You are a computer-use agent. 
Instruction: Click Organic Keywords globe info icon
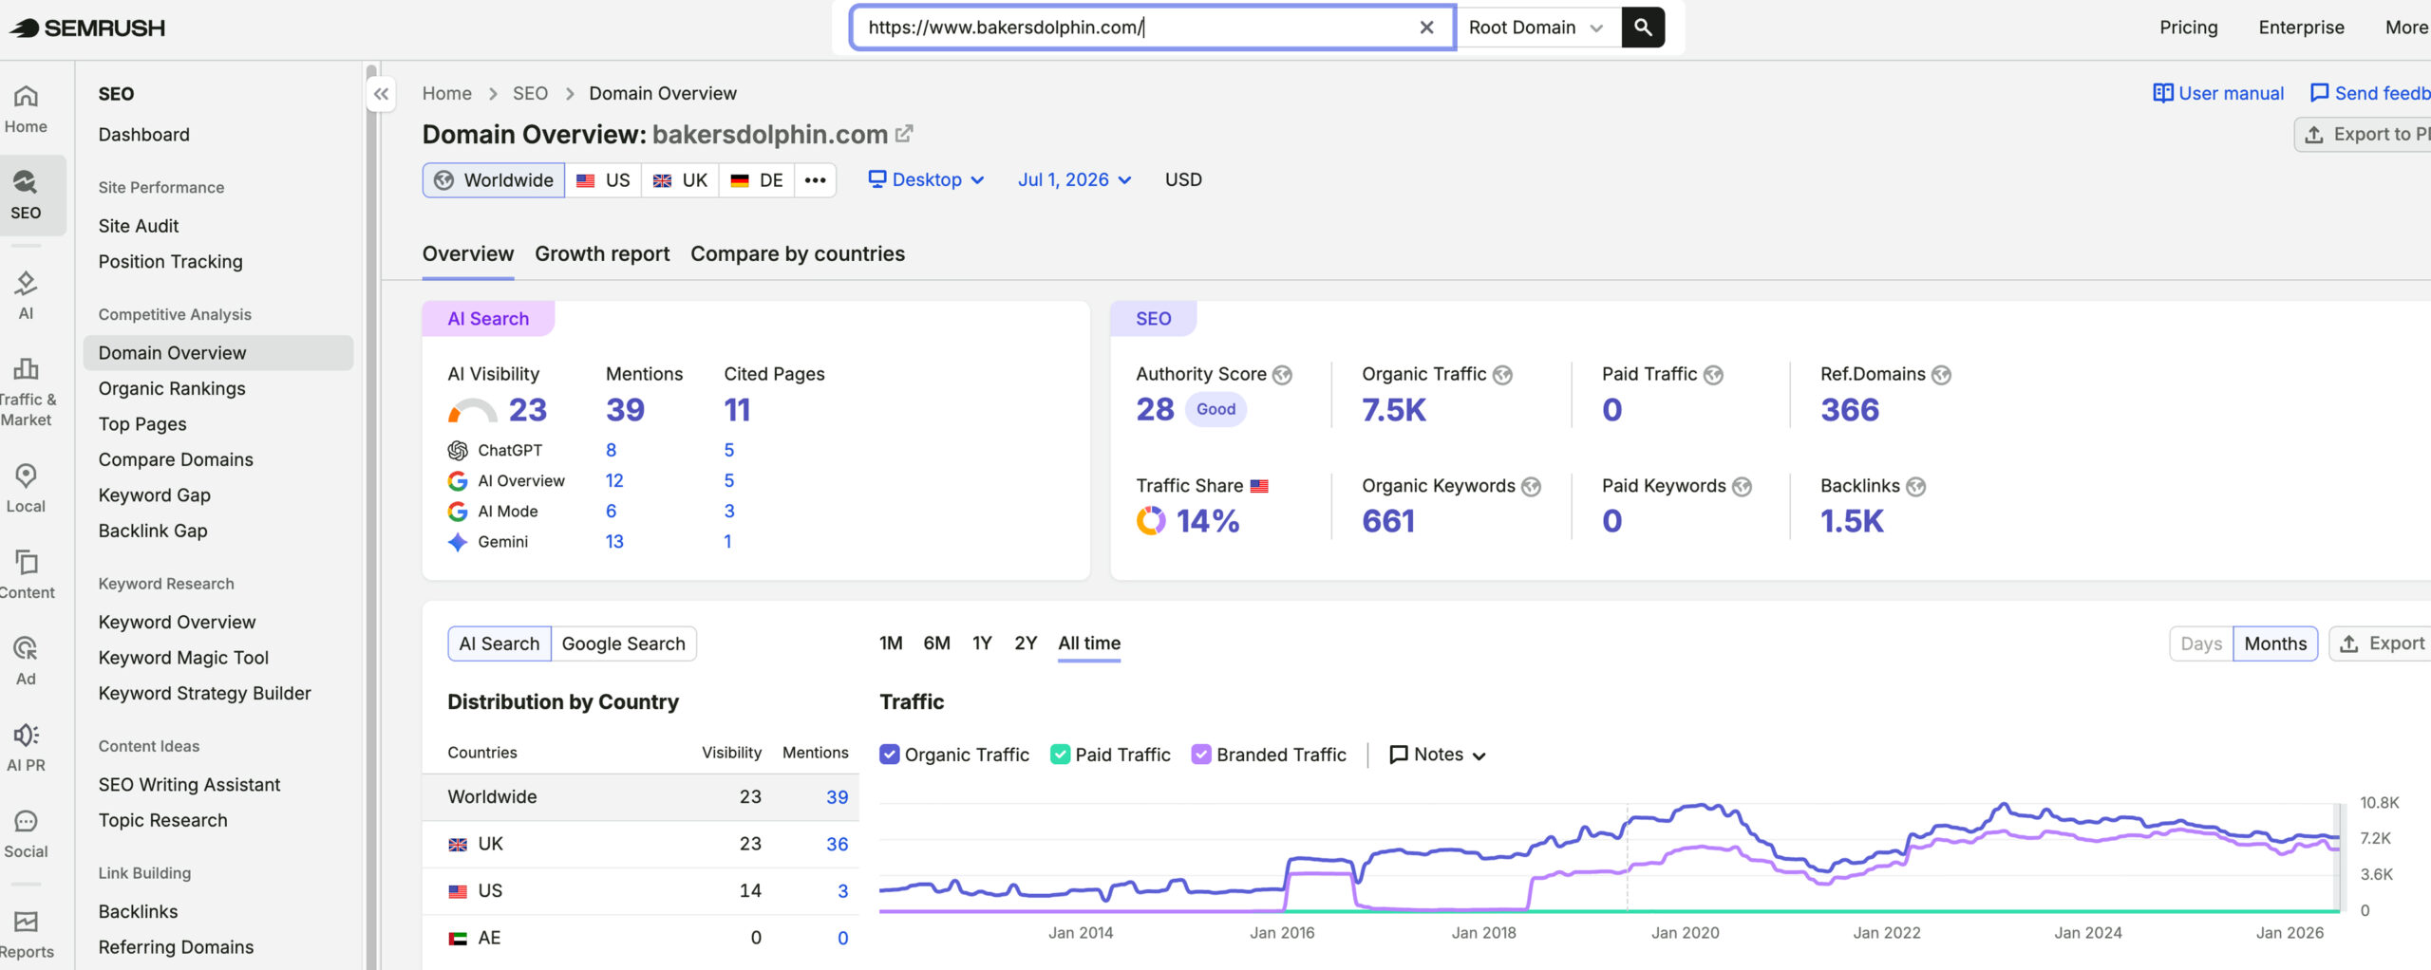click(1531, 487)
